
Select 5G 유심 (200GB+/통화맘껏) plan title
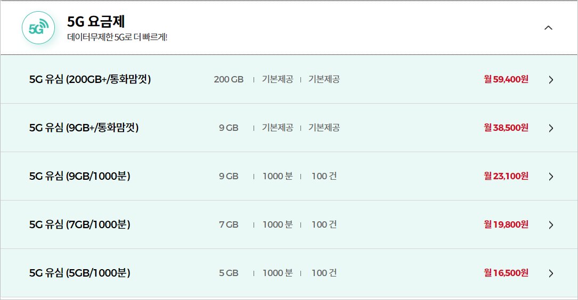(x=90, y=79)
